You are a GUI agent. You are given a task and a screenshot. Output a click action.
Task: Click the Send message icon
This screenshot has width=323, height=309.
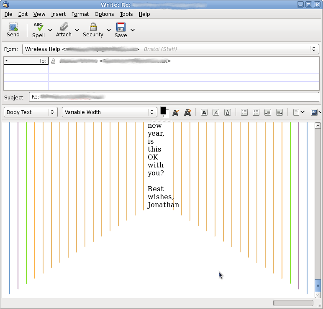click(x=13, y=28)
